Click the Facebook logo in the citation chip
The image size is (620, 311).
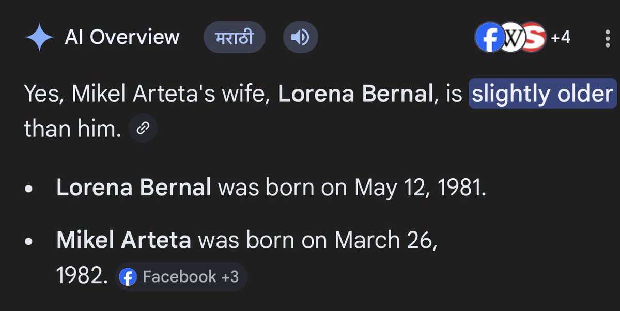pos(128,277)
